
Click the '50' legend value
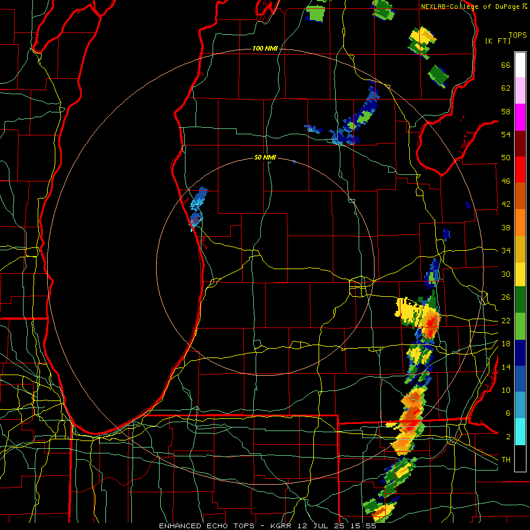(506, 158)
